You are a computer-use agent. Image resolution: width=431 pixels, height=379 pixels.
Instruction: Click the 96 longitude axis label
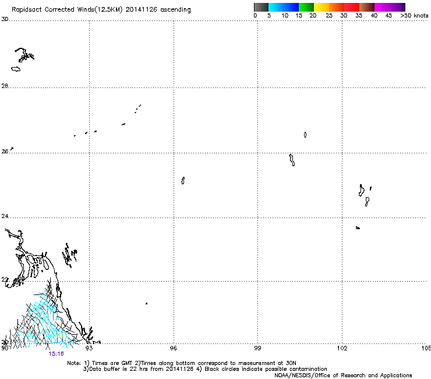click(x=174, y=348)
